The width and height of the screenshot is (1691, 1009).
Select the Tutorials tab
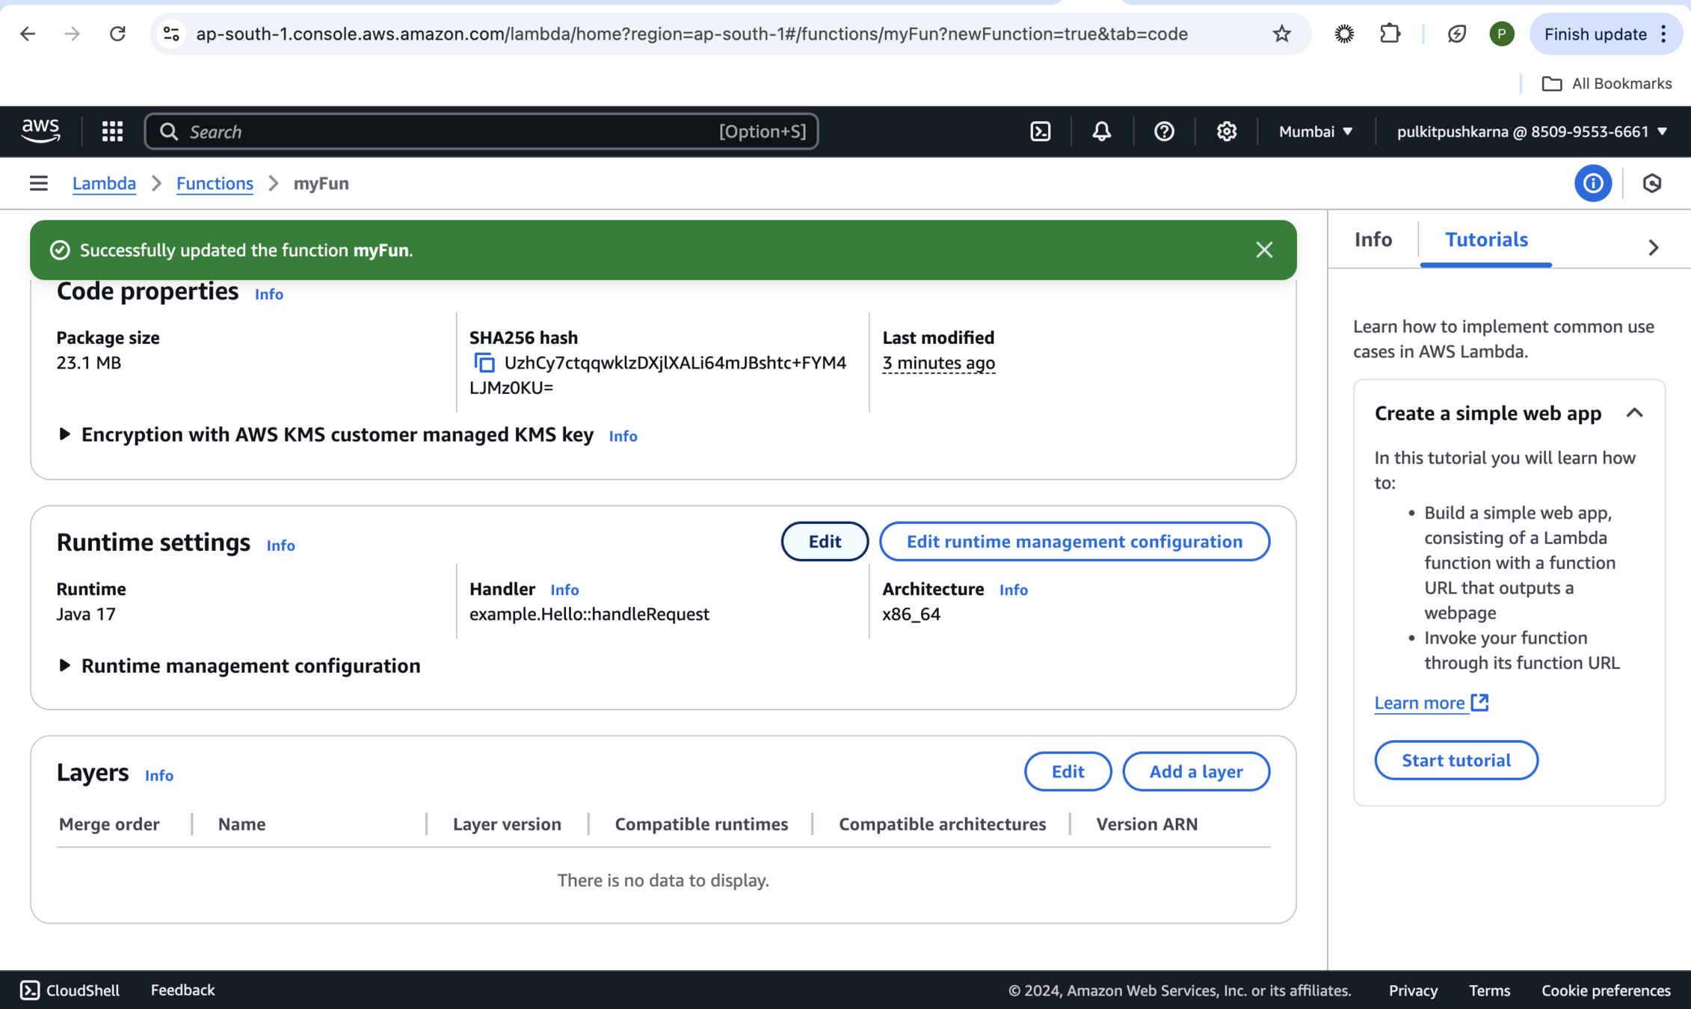[x=1485, y=239]
